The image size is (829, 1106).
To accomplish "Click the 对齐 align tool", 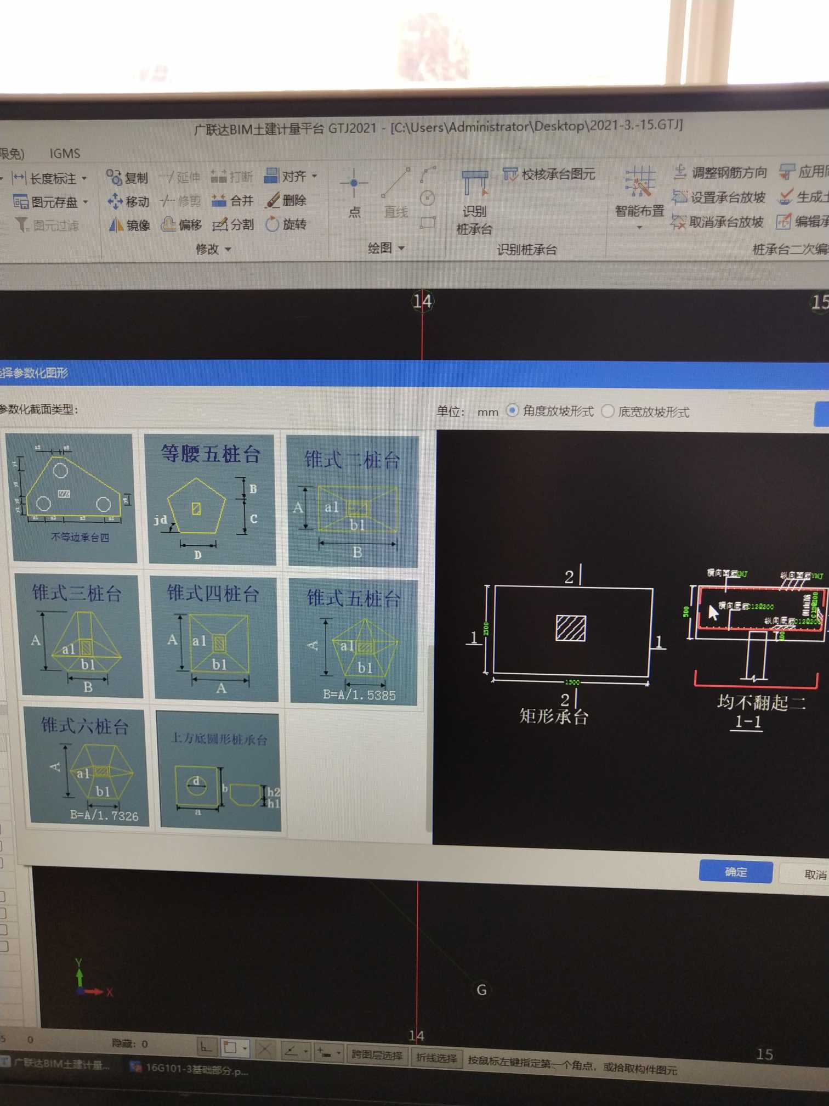I will pyautogui.click(x=285, y=176).
